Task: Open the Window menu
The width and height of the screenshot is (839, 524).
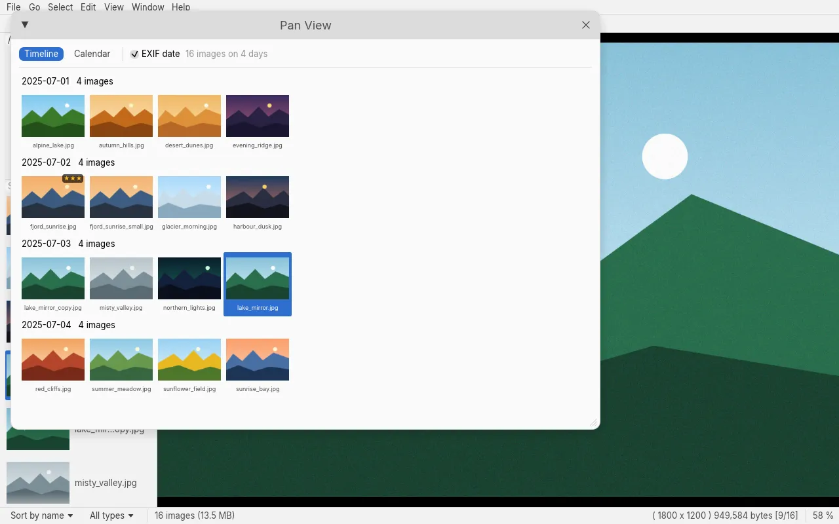Action: pos(147,7)
